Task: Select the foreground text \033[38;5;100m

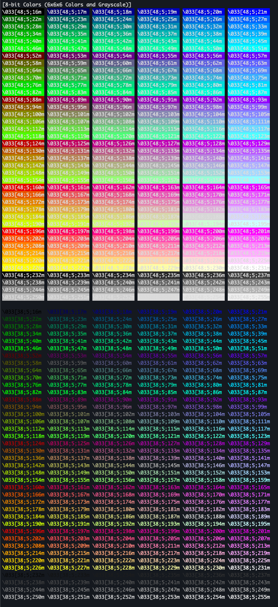Action: (23, 414)
